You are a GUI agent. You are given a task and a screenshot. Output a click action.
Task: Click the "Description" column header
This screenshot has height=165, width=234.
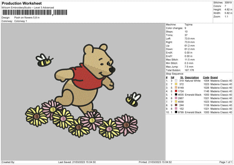[192, 77]
